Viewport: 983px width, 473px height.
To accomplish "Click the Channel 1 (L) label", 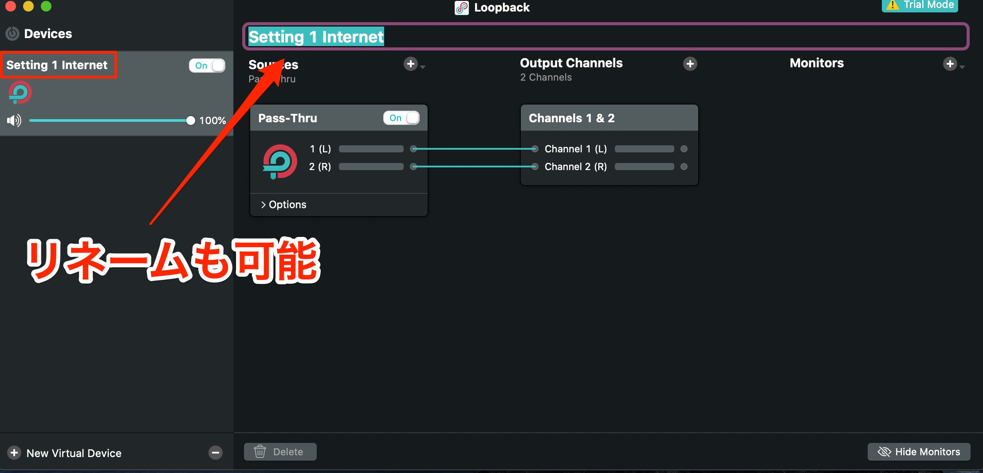I will [576, 149].
